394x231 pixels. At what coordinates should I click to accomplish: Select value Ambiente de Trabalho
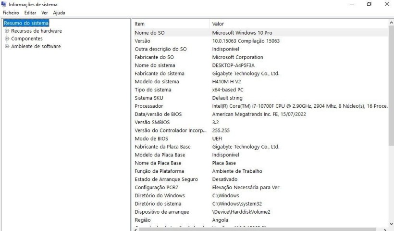tap(237, 171)
